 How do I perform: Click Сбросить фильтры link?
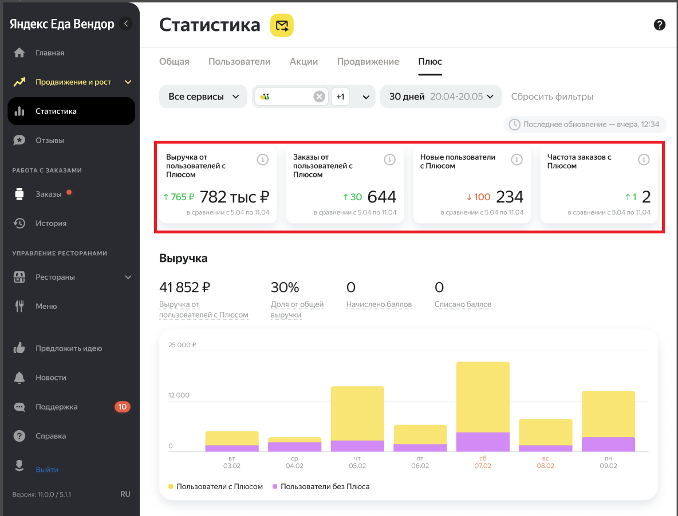tap(552, 97)
